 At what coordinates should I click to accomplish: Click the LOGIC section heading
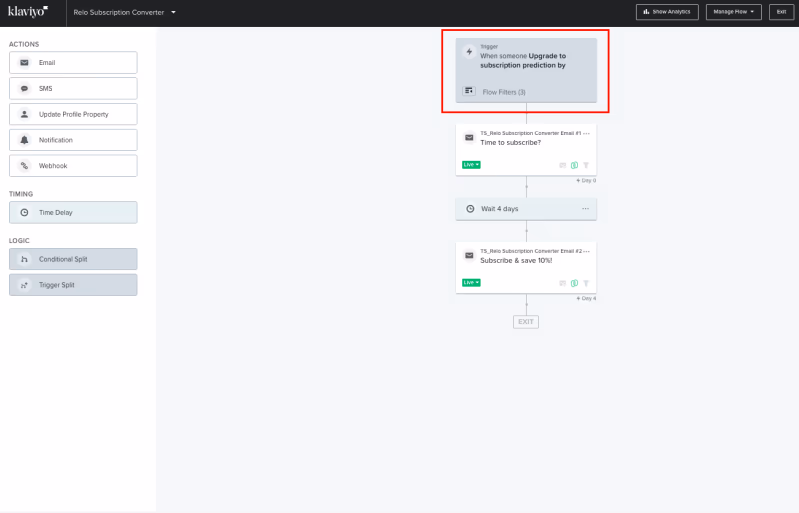pyautogui.click(x=19, y=240)
